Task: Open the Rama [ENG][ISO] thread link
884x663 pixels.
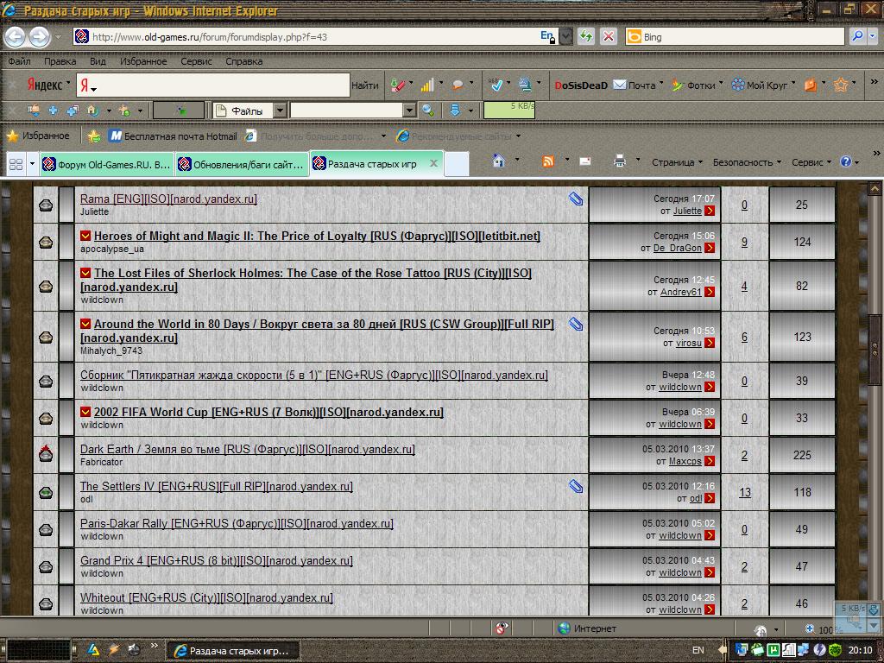Action: [x=168, y=199]
